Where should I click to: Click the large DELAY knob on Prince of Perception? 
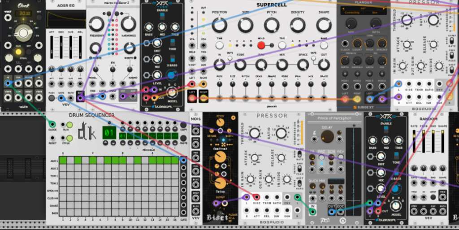(327, 136)
